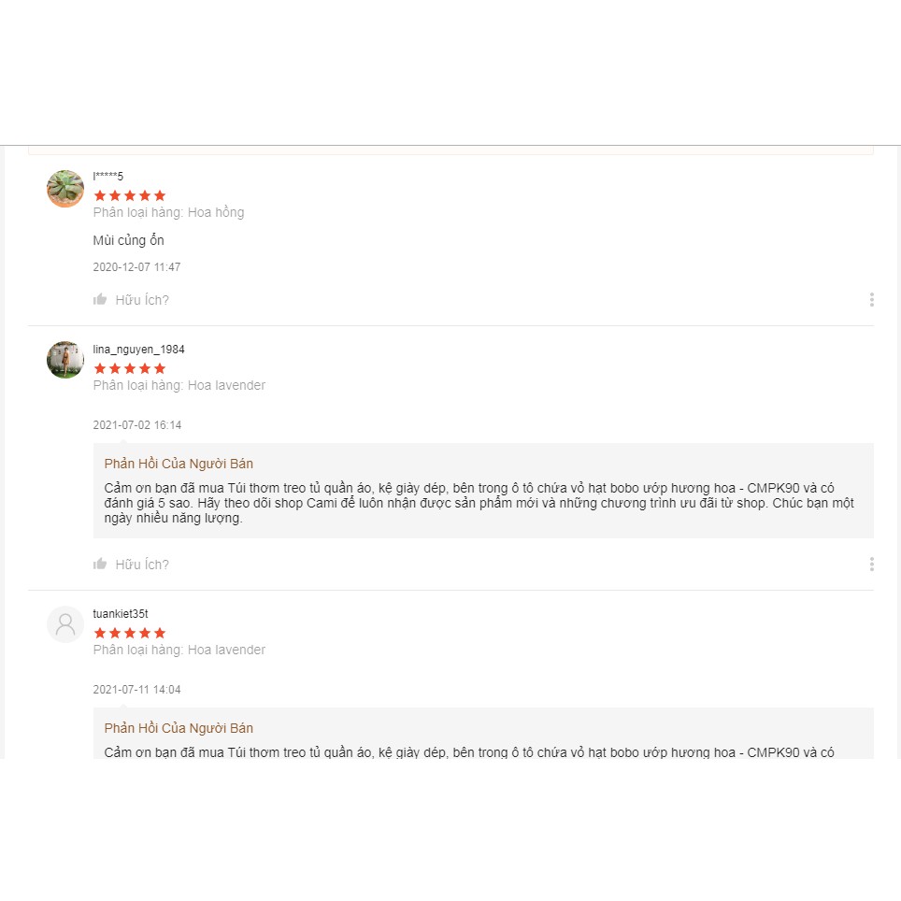Viewport: 901px width, 901px height.
Task: Click first 'Phản Hồi Của Người Bán' heading
Action: tap(179, 464)
